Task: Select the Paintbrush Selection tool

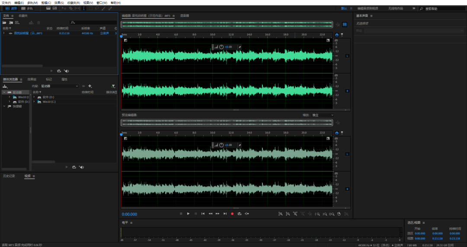Action: pyautogui.click(x=104, y=8)
